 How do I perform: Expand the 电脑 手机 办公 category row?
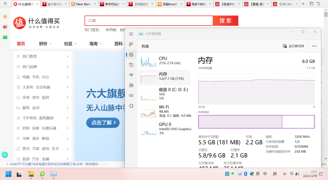pos(43,77)
